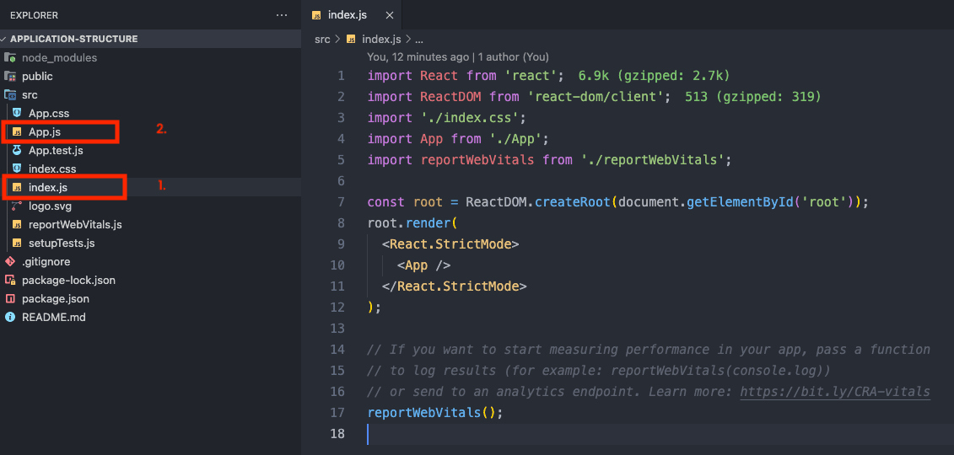This screenshot has height=455, width=954.
Task: Click the JS icon on the index.js tab
Action: [x=316, y=15]
